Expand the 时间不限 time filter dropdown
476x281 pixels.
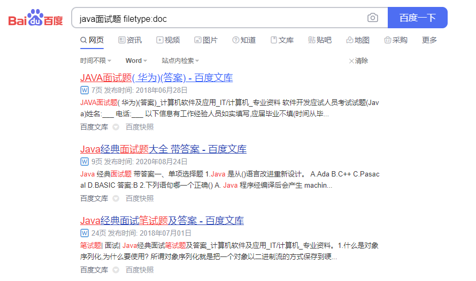96,61
